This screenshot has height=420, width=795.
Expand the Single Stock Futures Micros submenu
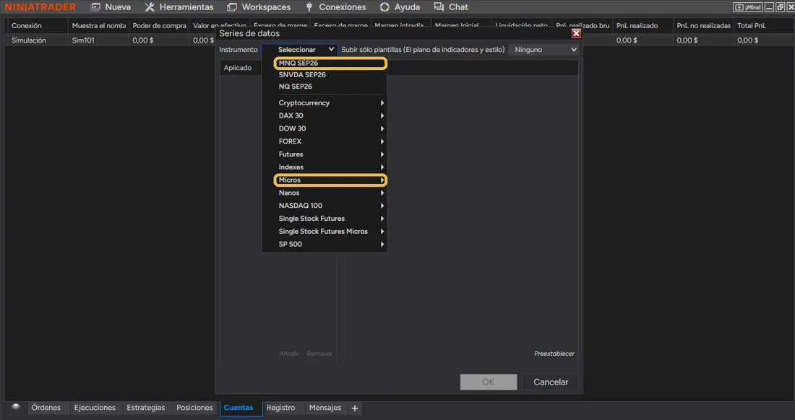coord(324,231)
